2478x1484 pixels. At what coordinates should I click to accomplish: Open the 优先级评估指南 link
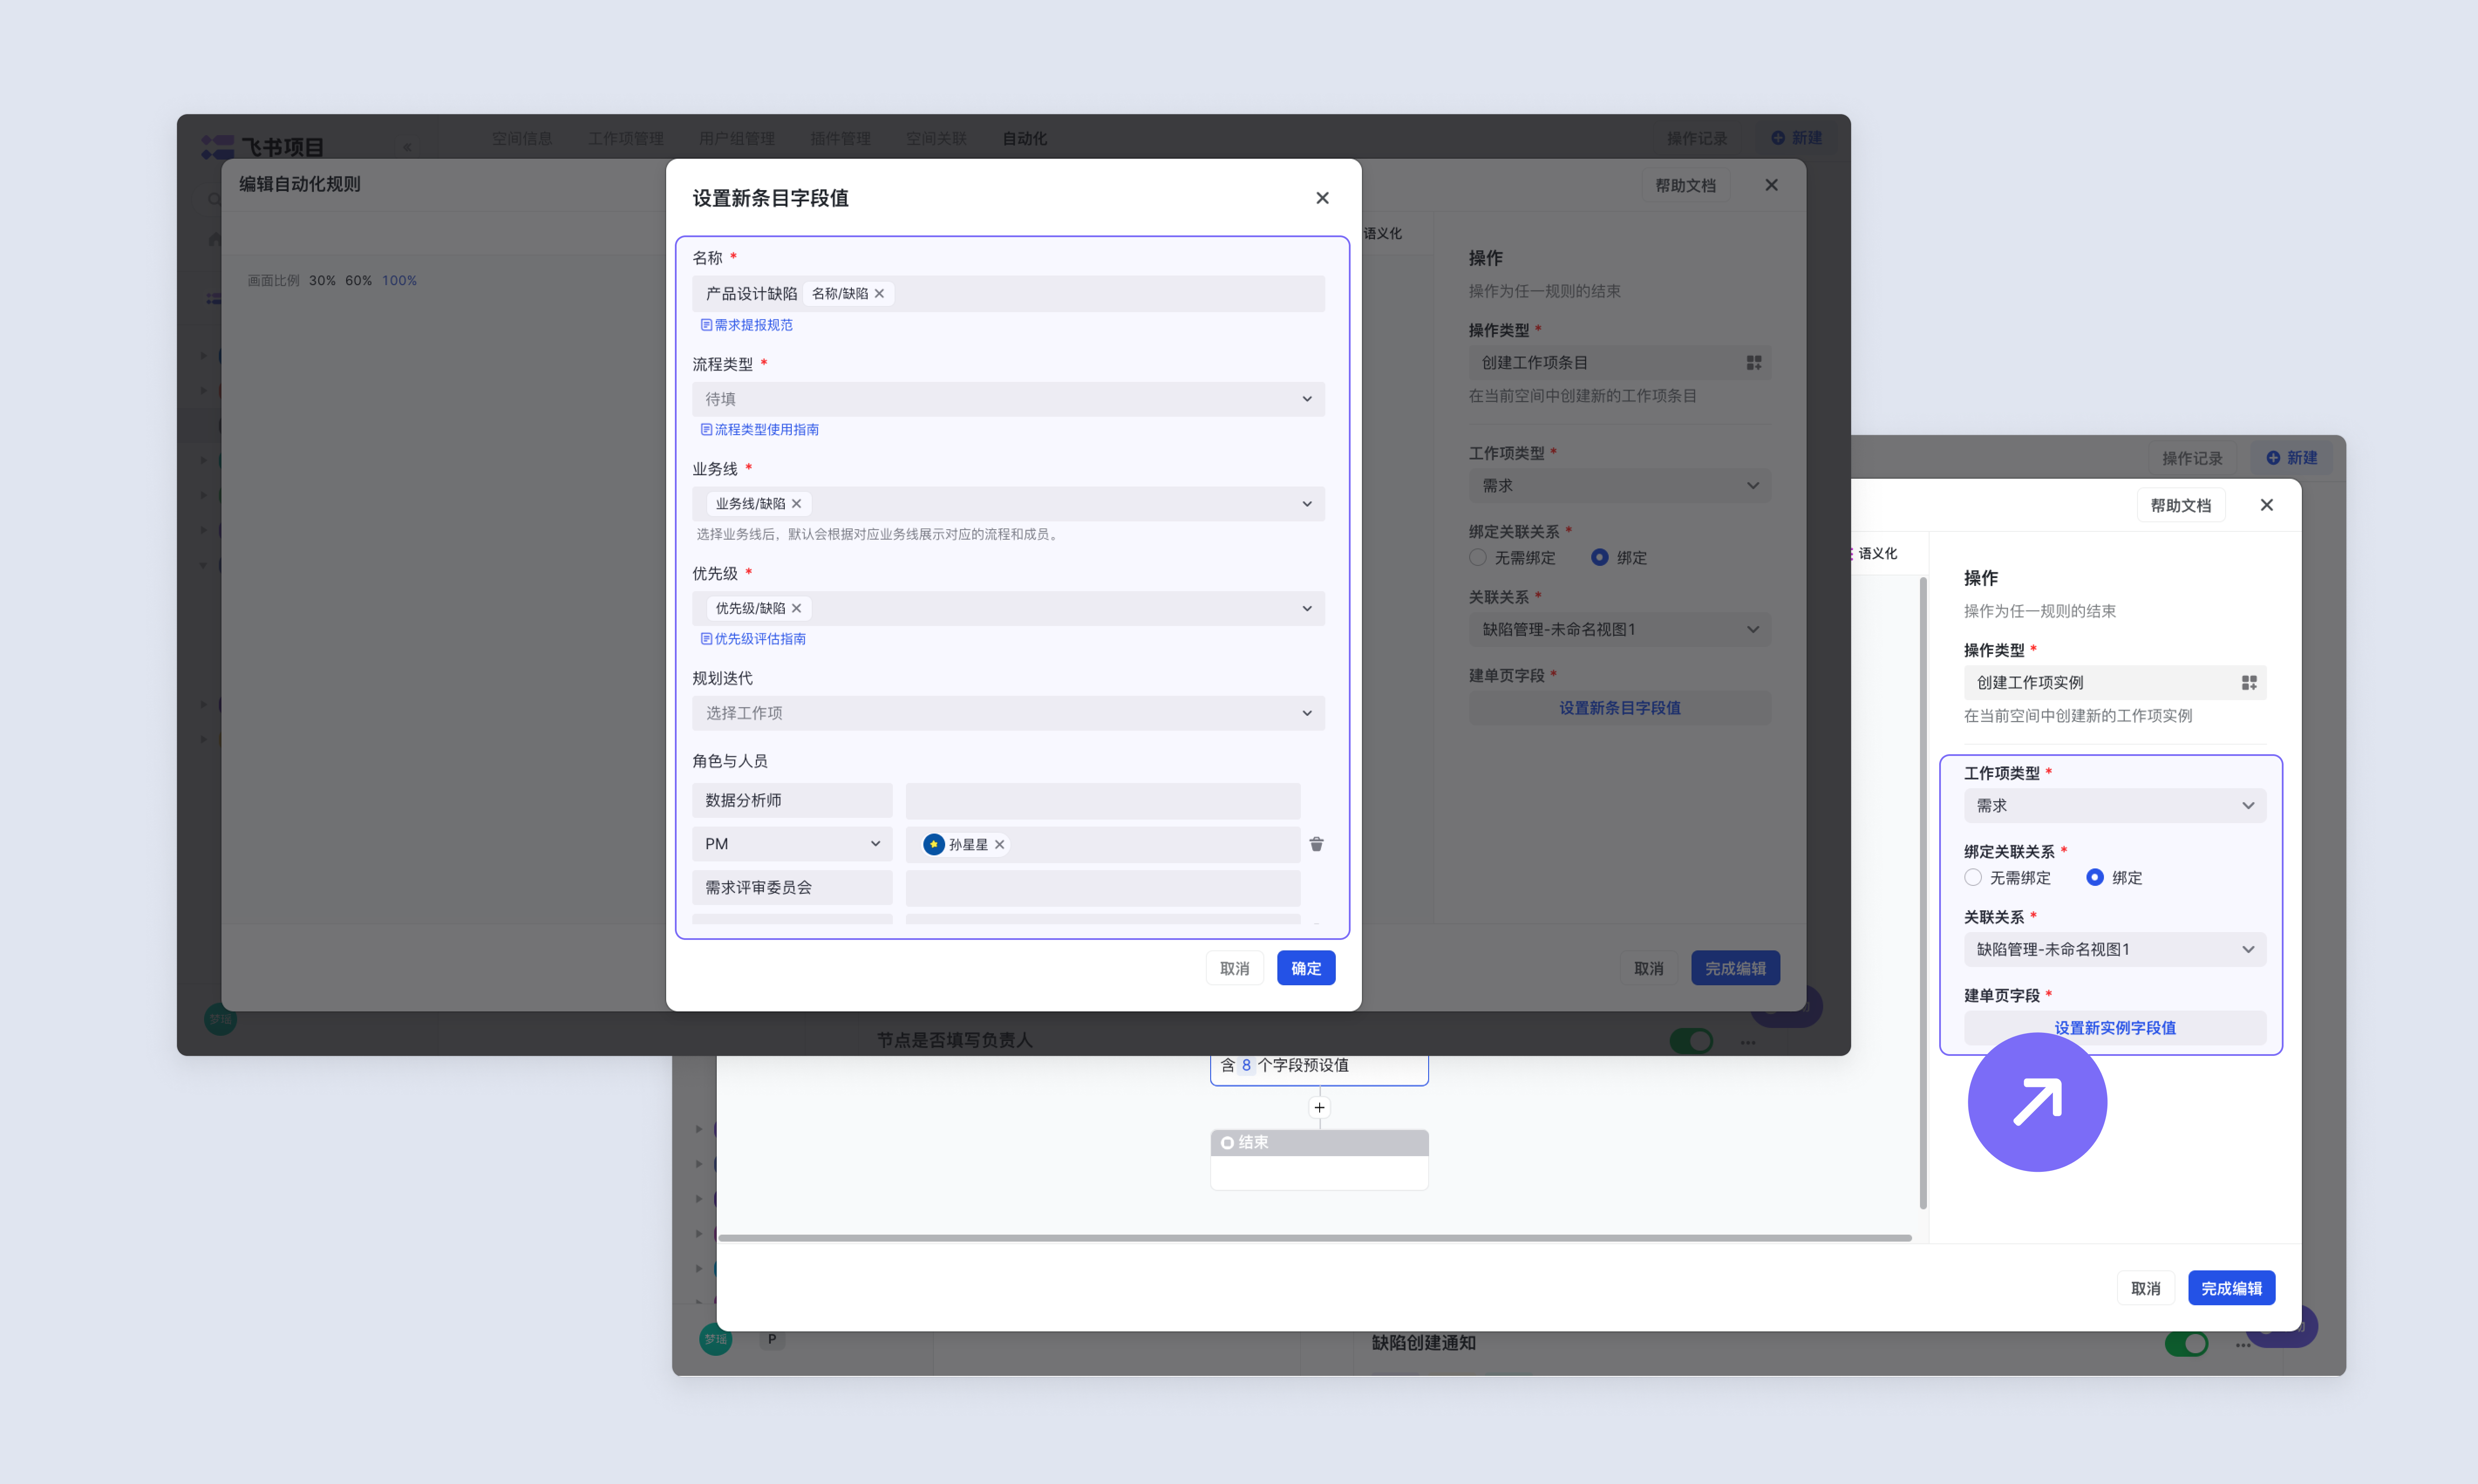tap(753, 639)
